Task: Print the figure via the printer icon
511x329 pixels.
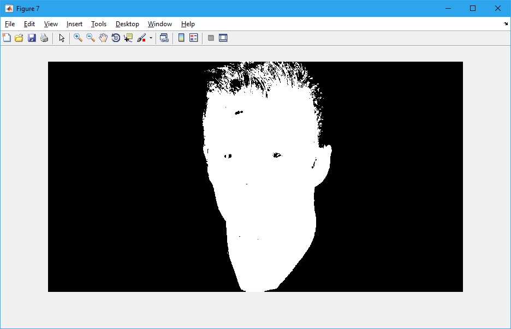Action: coord(44,38)
